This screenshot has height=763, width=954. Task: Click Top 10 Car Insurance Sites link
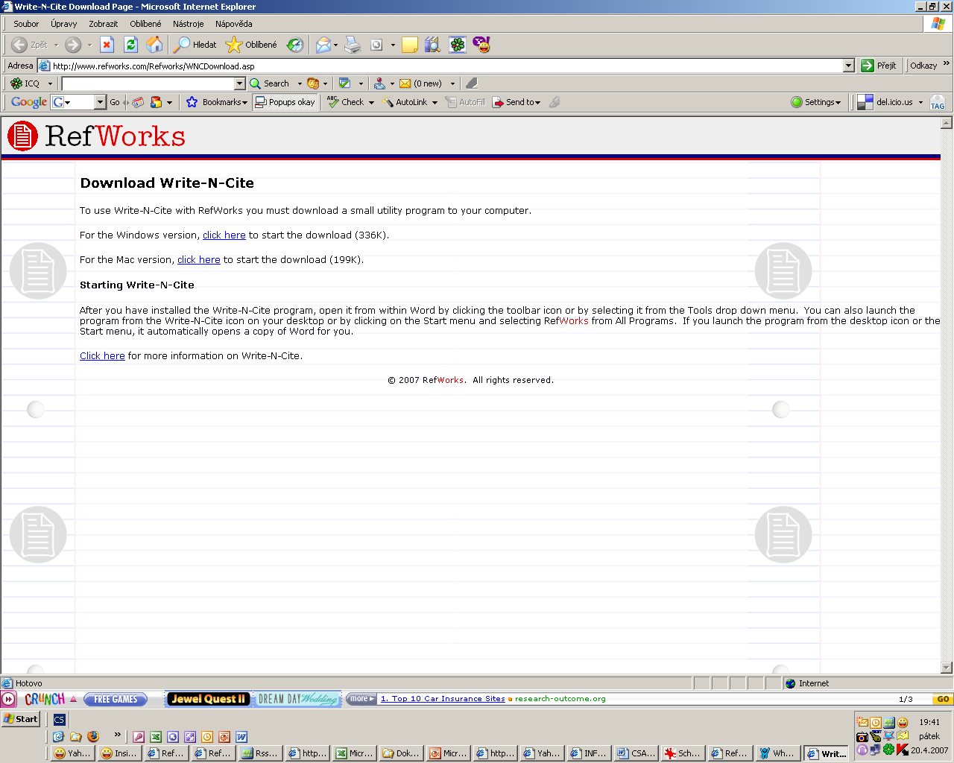coord(443,699)
